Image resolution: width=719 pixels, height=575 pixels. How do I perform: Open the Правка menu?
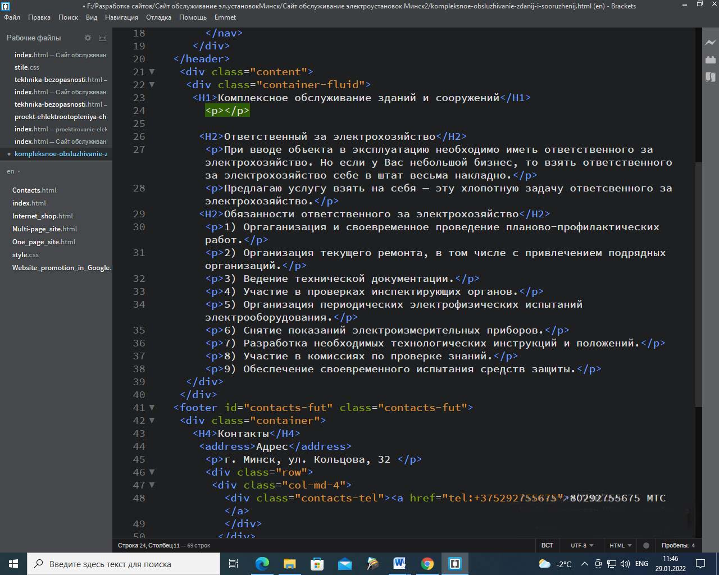pyautogui.click(x=39, y=17)
